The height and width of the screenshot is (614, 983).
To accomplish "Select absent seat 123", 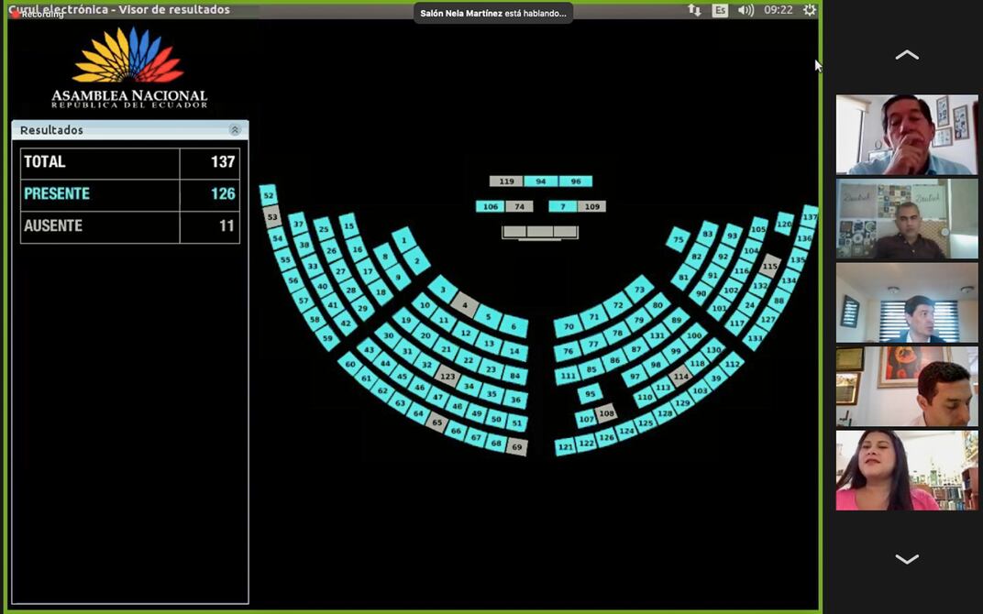I will pos(447,376).
